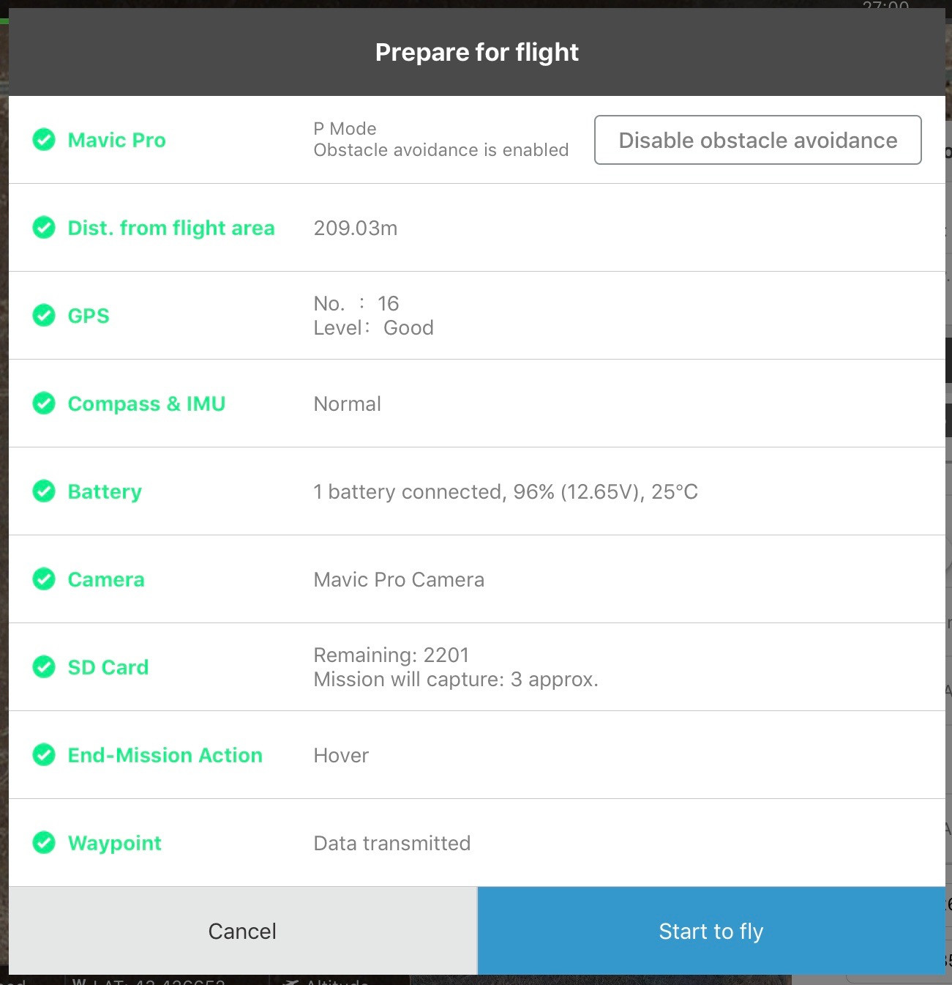This screenshot has height=985, width=952.
Task: Click the Waypoint status check icon
Action: [44, 842]
